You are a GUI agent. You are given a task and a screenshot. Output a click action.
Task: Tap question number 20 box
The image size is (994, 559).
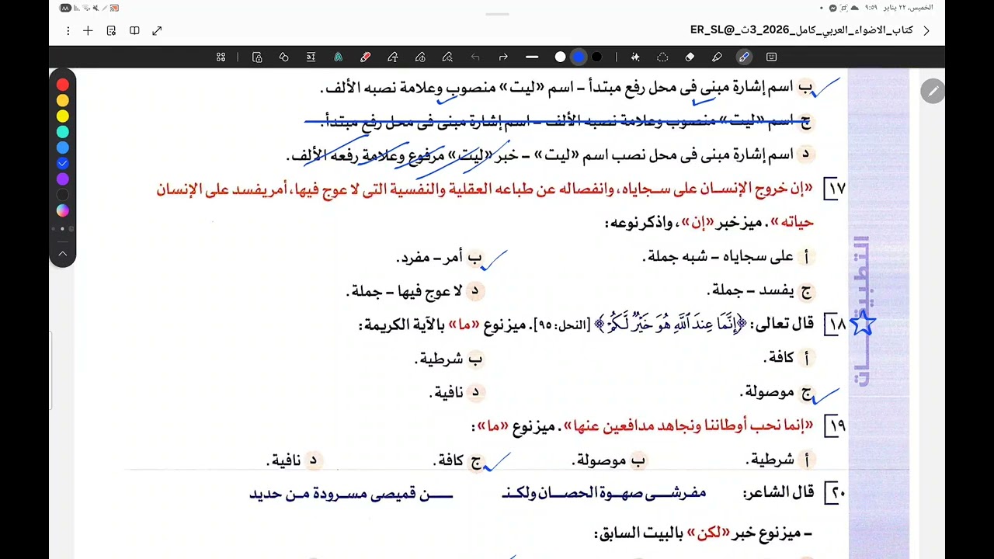835,492
